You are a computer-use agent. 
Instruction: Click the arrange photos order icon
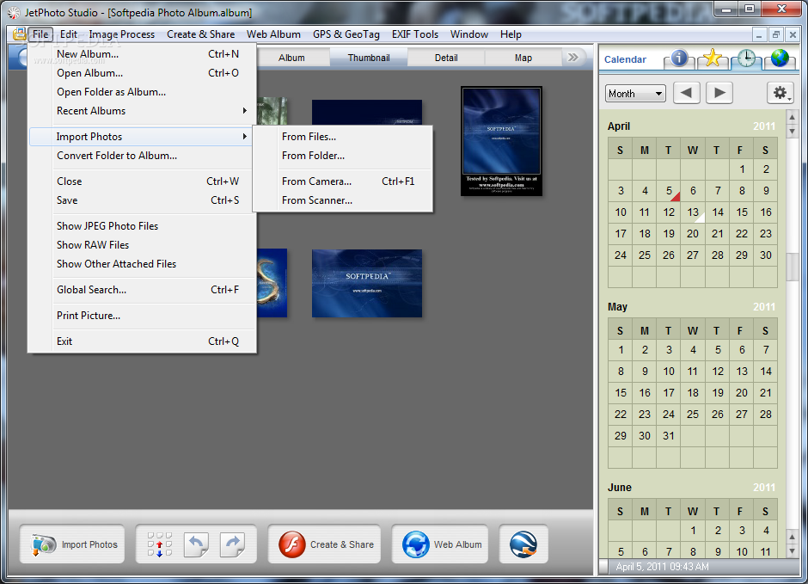click(x=159, y=544)
